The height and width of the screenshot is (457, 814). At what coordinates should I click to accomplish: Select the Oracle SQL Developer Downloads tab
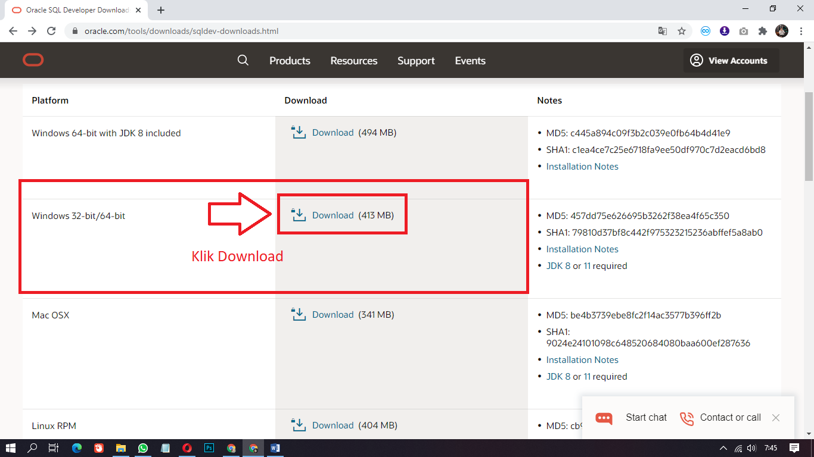pos(75,10)
